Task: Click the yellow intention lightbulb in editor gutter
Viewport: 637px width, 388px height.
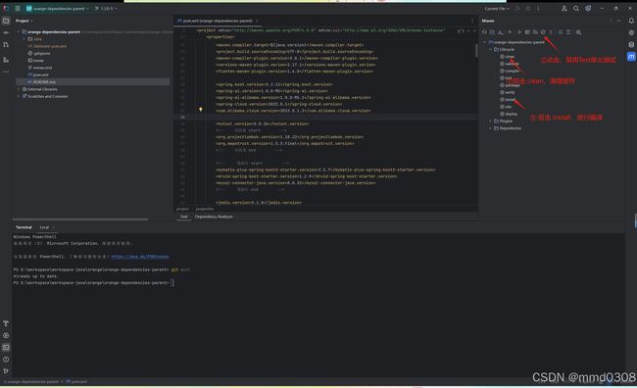Action: [200, 110]
